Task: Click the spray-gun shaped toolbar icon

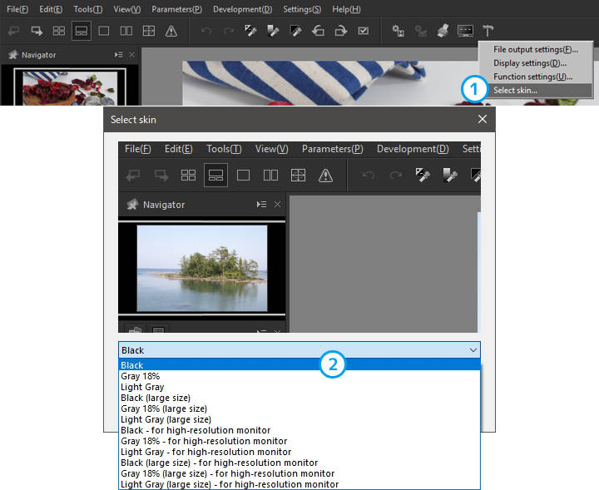Action: tap(443, 31)
